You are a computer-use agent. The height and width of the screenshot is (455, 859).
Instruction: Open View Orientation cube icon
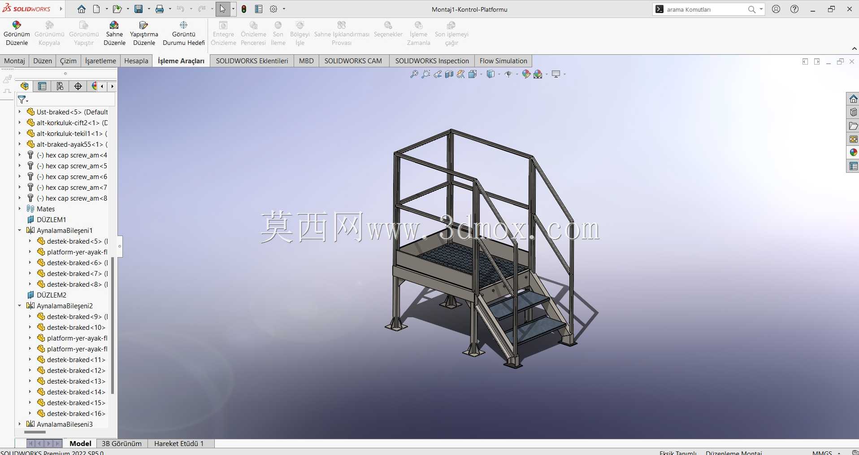[473, 74]
